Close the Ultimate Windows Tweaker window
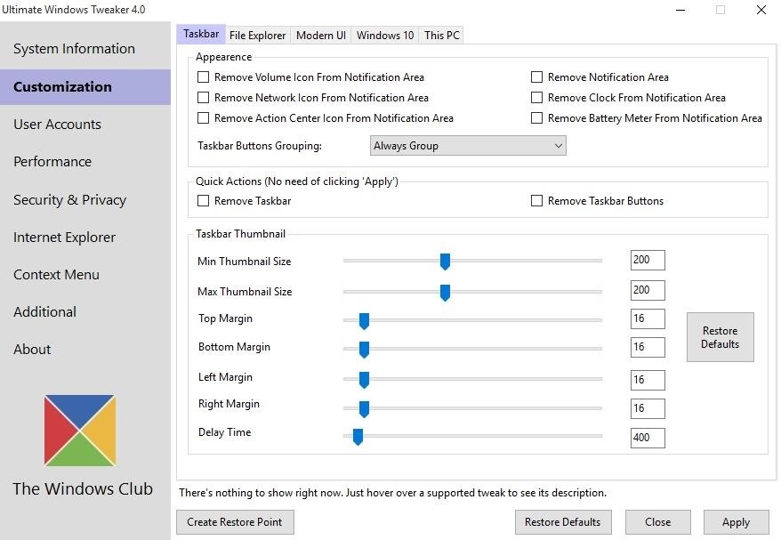 click(761, 10)
